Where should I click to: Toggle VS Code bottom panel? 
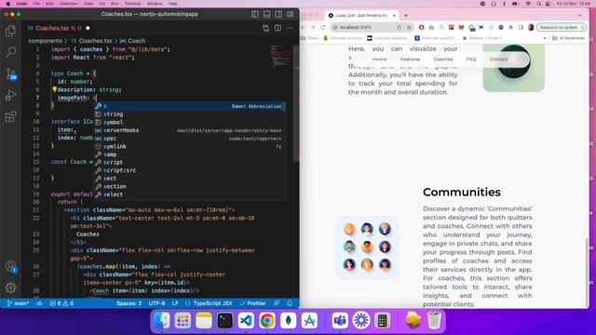(267, 15)
